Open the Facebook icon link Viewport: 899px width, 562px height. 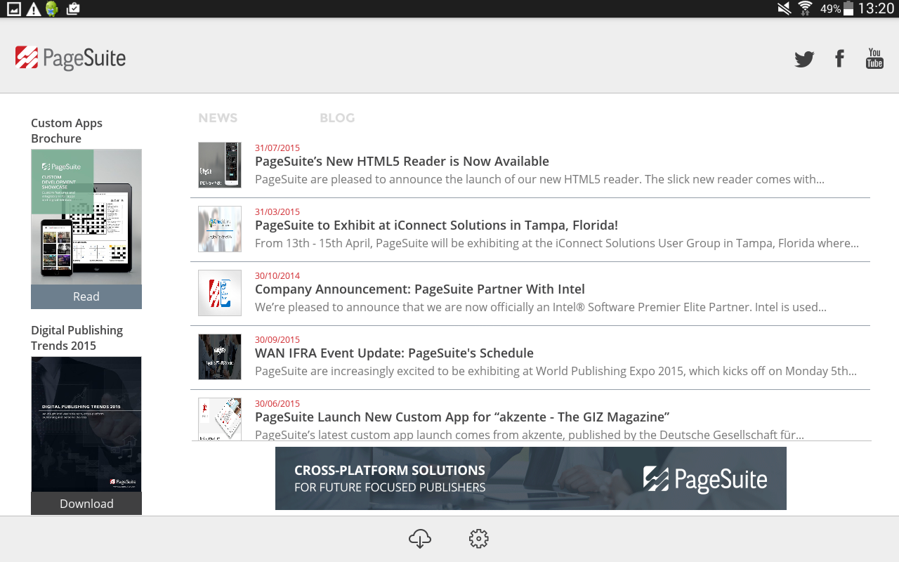click(839, 58)
